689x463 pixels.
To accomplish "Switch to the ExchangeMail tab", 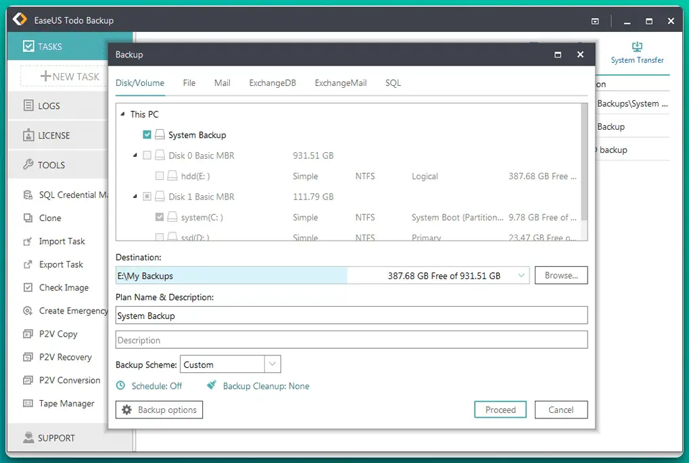I will (x=340, y=83).
